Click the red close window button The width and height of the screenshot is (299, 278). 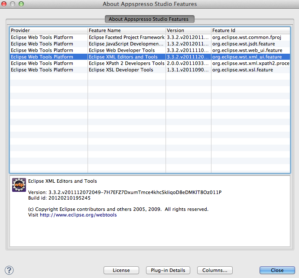pos(4,4)
